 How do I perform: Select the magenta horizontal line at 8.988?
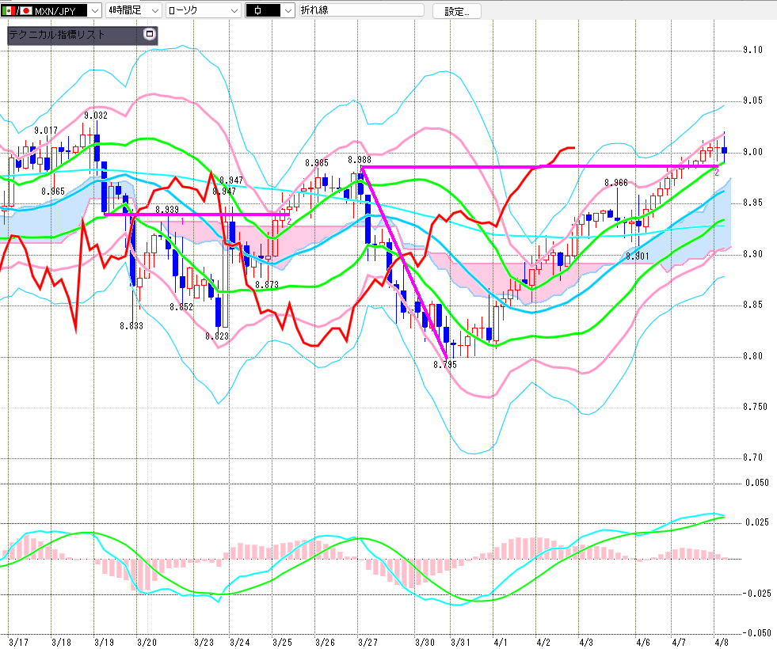pos(539,166)
